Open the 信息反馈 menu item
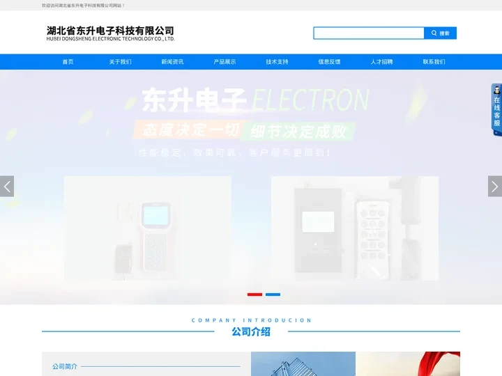Image resolution: width=502 pixels, height=376 pixels. point(329,62)
